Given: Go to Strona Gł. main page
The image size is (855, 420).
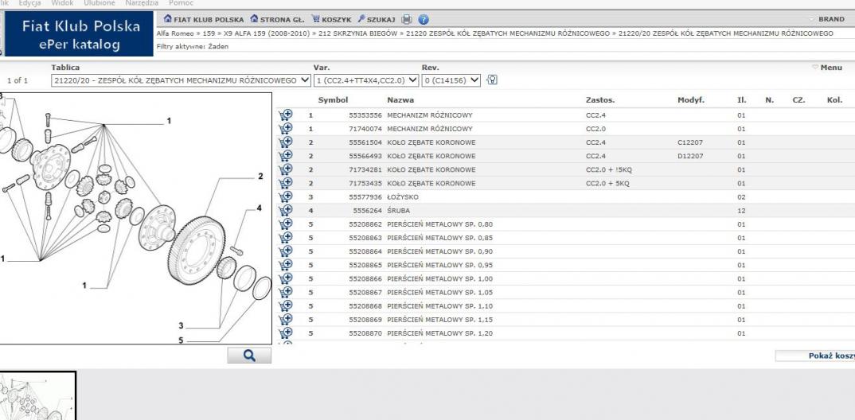Looking at the screenshot, I should coord(277,20).
